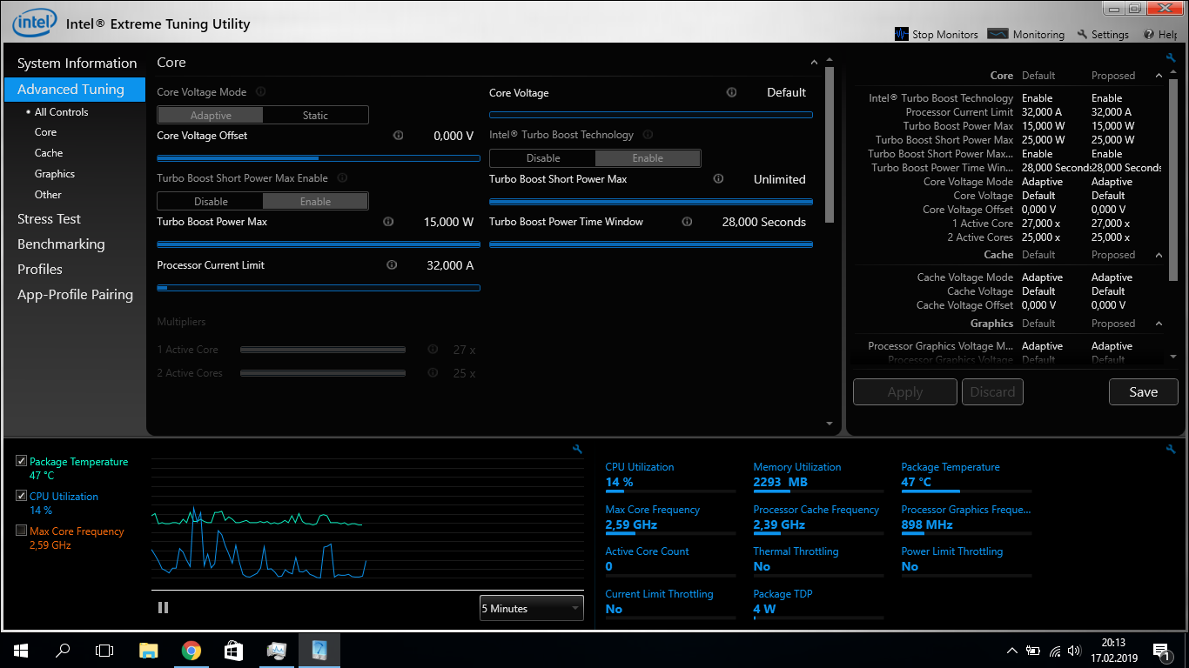Click down arrow of proposals list scrollbar
The width and height of the screenshot is (1189, 668).
1173,357
